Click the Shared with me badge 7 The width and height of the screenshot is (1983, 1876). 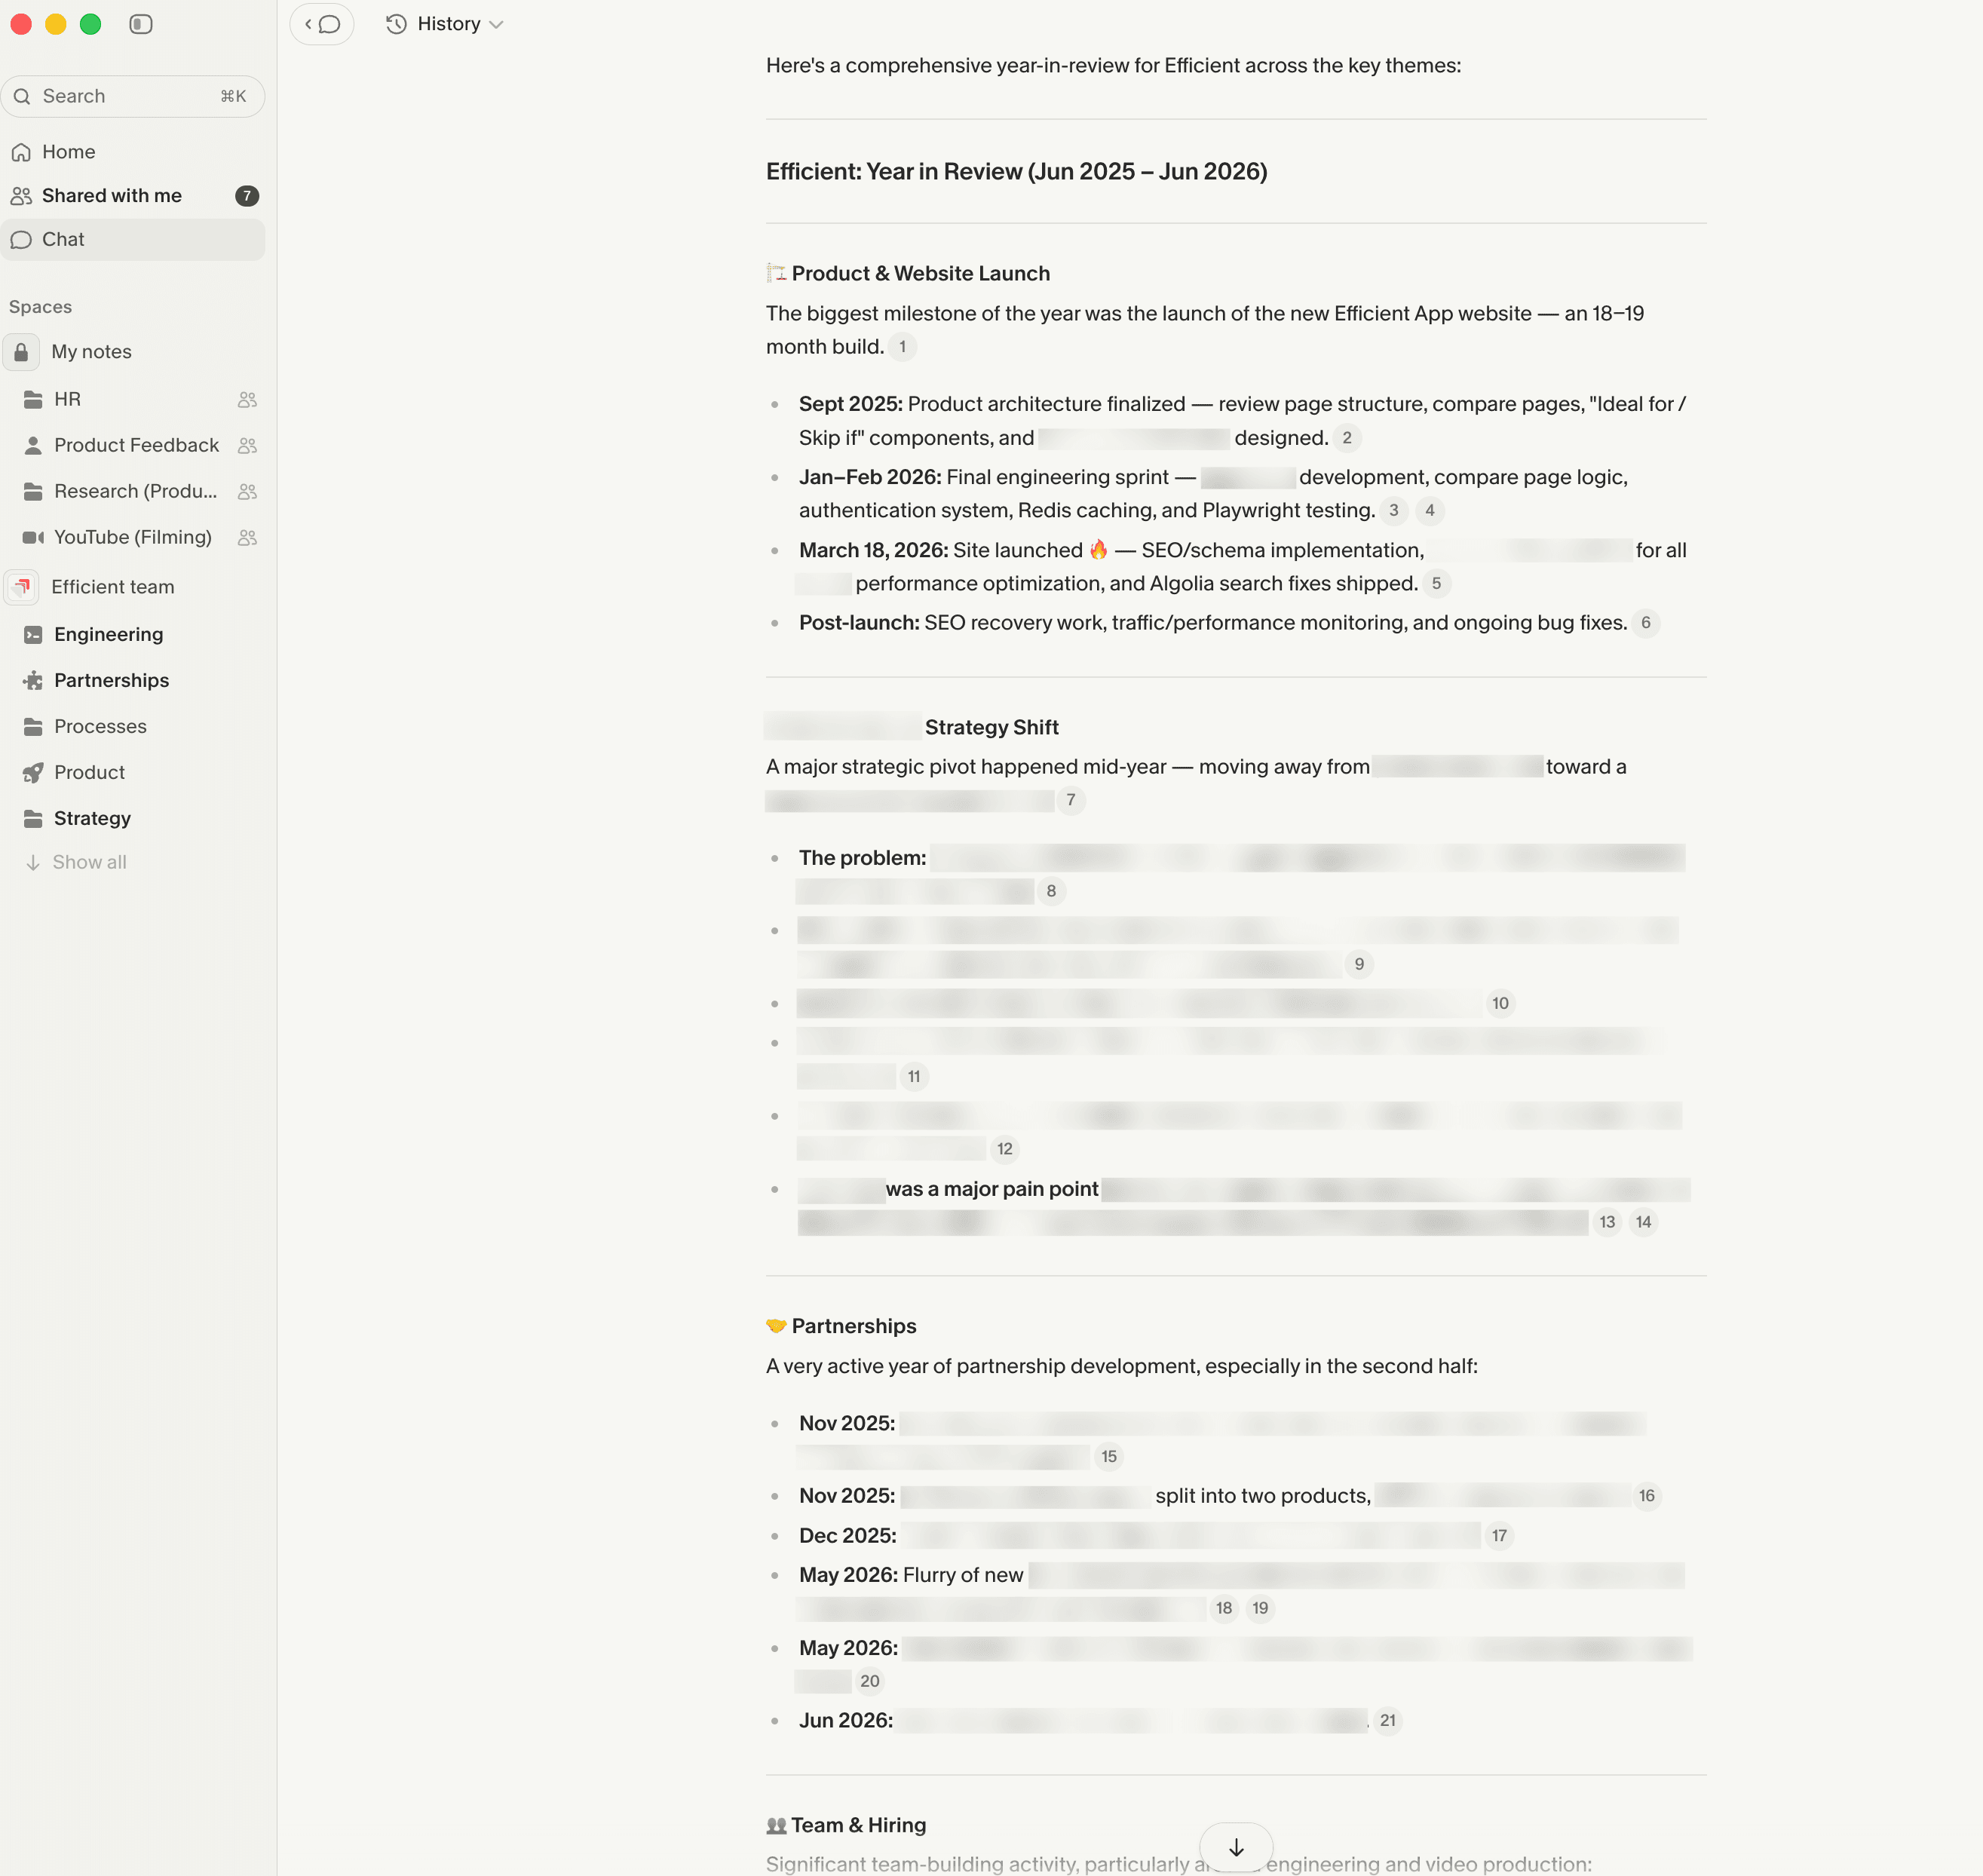pos(247,196)
